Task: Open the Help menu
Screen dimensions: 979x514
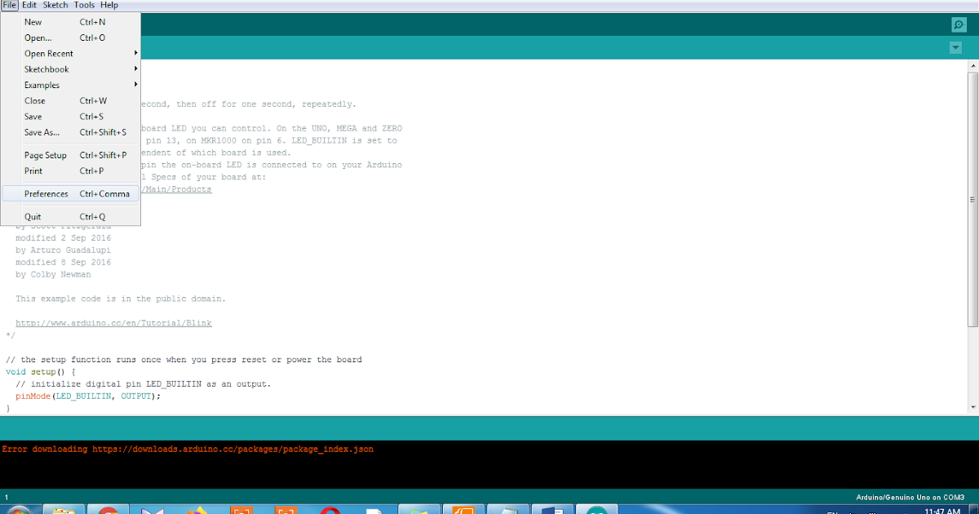Action: click(109, 5)
